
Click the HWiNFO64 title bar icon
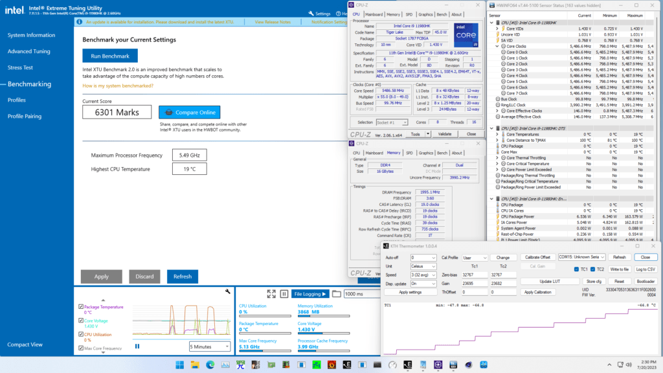(x=492, y=5)
